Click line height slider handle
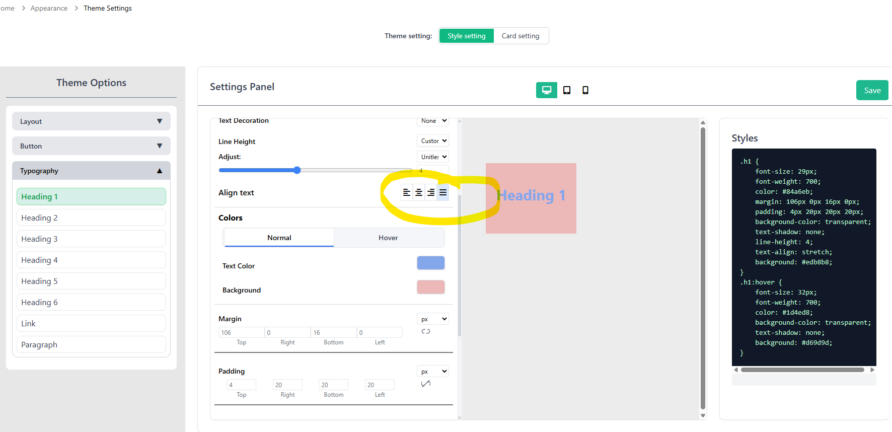This screenshot has height=432, width=892. [297, 170]
